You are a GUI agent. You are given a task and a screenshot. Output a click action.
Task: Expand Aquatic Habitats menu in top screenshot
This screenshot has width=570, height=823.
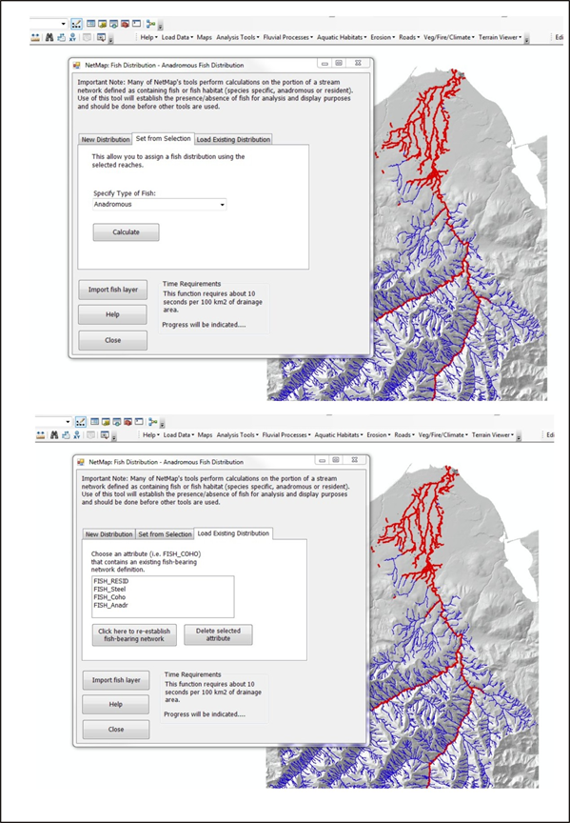tap(342, 37)
